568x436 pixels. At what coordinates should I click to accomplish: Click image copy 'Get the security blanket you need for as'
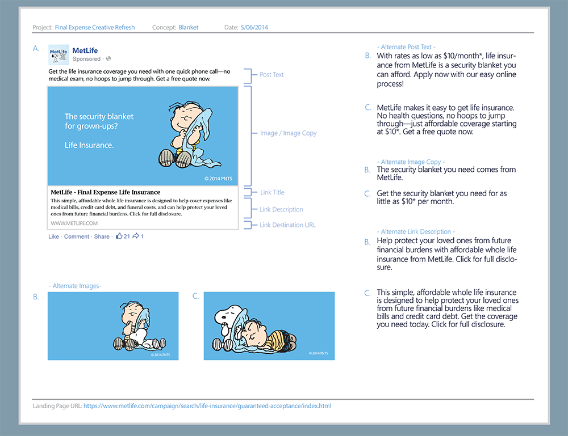point(441,197)
